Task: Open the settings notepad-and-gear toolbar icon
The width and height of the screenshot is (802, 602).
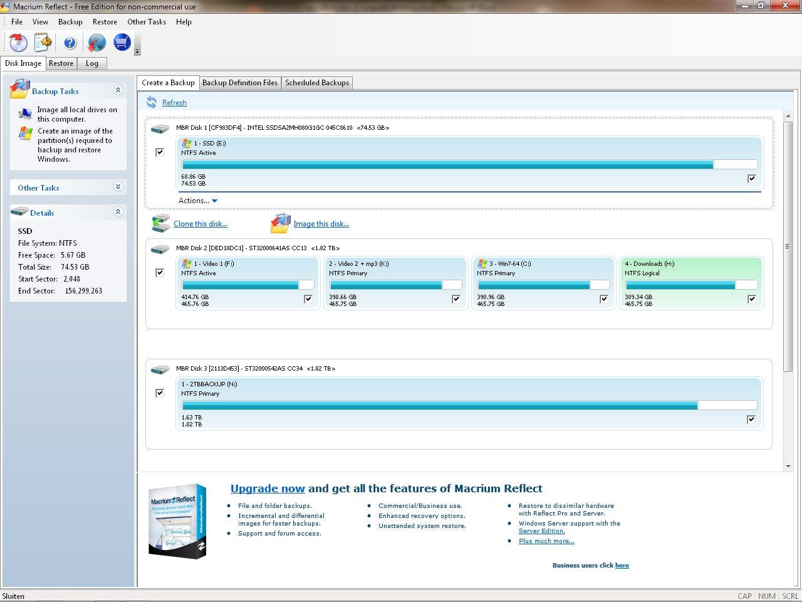Action: (x=43, y=43)
